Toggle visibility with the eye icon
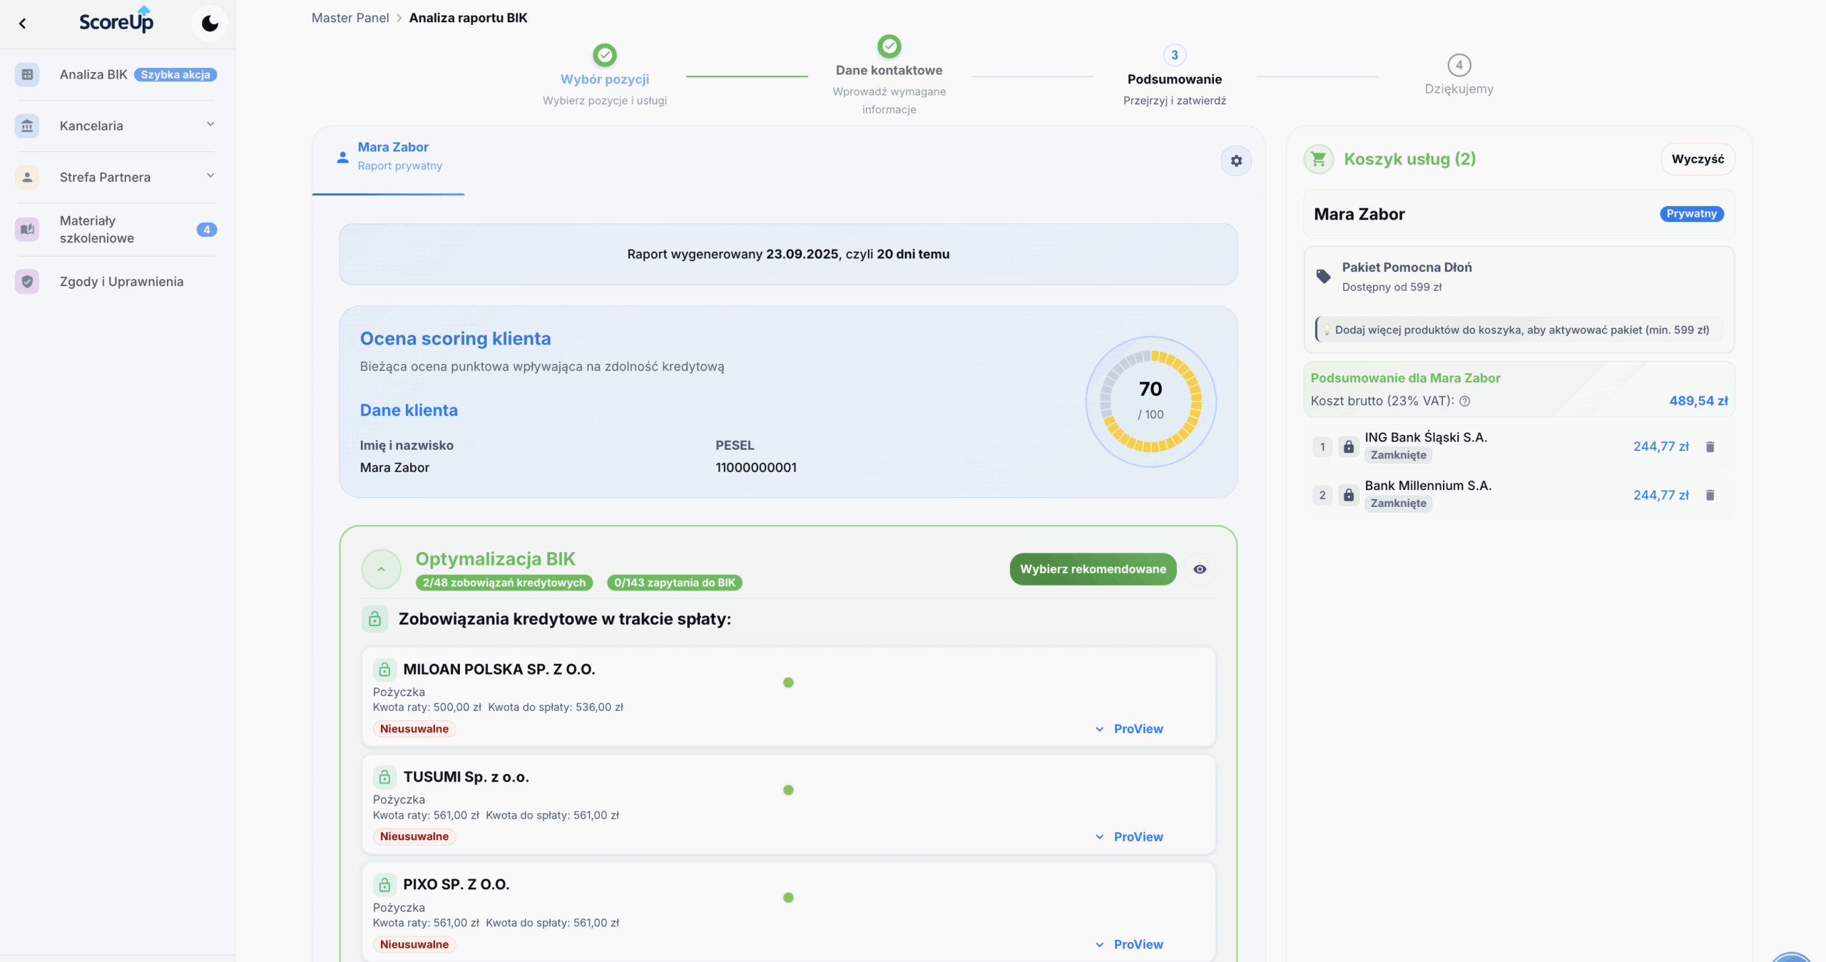 click(1200, 569)
